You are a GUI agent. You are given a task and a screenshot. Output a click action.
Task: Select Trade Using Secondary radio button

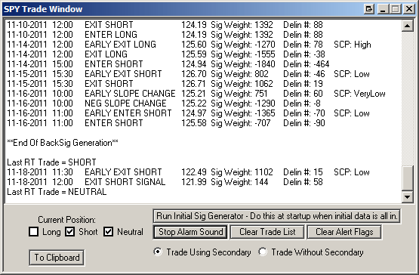pos(158,252)
